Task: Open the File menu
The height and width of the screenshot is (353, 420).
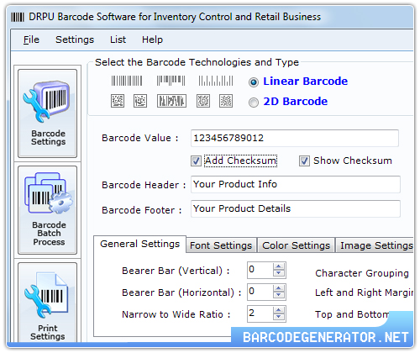Action: [x=31, y=40]
